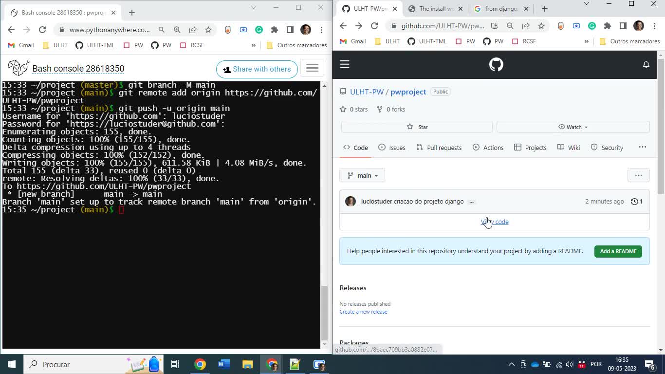Open the Watch notifications dropdown
665x374 pixels.
point(573,127)
